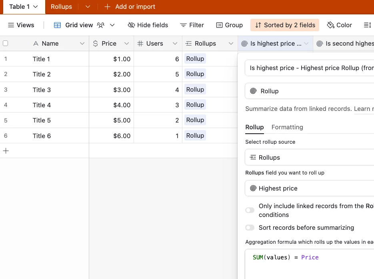The height and width of the screenshot is (279, 374).
Task: Open Is highest price field dropdown arrow
Action: (306, 44)
